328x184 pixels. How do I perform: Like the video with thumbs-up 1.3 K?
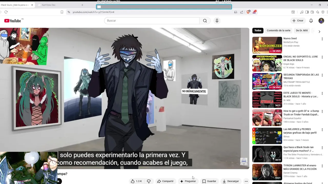click(x=136, y=181)
